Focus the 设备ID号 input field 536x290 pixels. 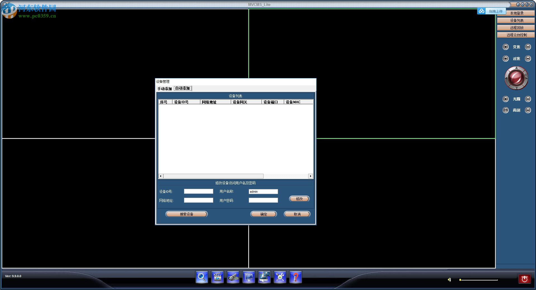[x=198, y=191]
